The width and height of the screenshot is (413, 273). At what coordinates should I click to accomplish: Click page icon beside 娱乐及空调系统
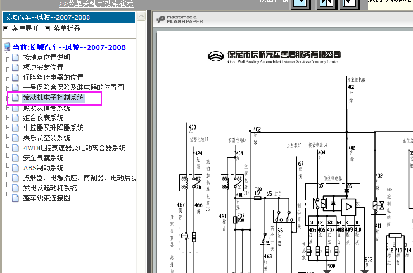[x=16, y=137]
